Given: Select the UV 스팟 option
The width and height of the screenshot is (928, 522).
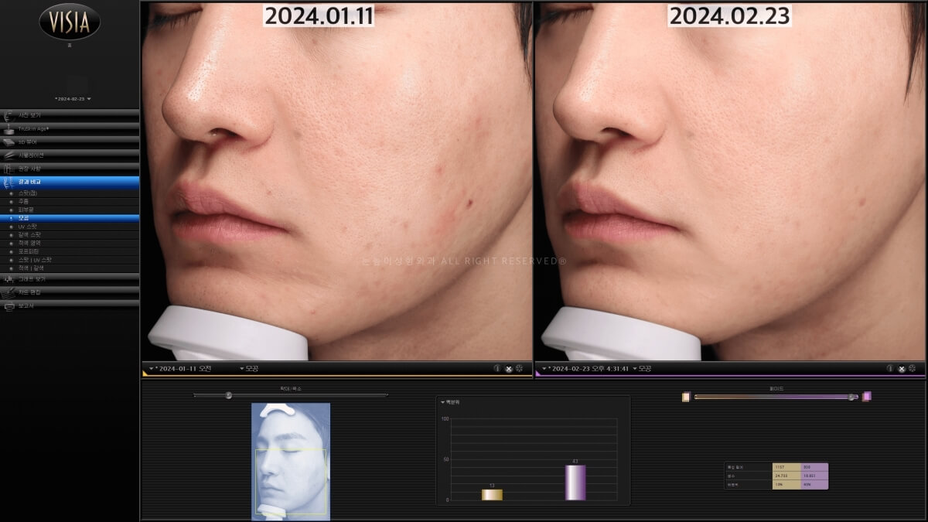Looking at the screenshot, I should point(70,226).
